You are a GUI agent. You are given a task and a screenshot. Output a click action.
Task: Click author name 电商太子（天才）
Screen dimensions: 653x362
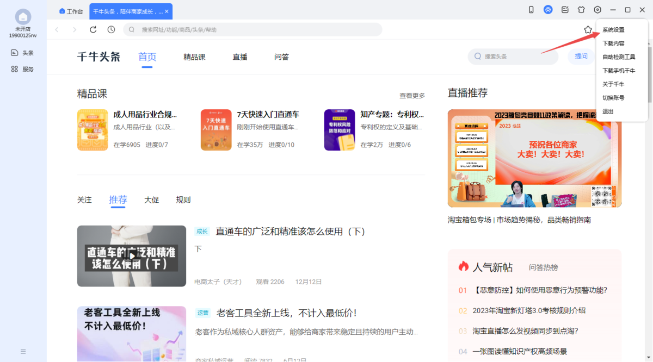[218, 282]
